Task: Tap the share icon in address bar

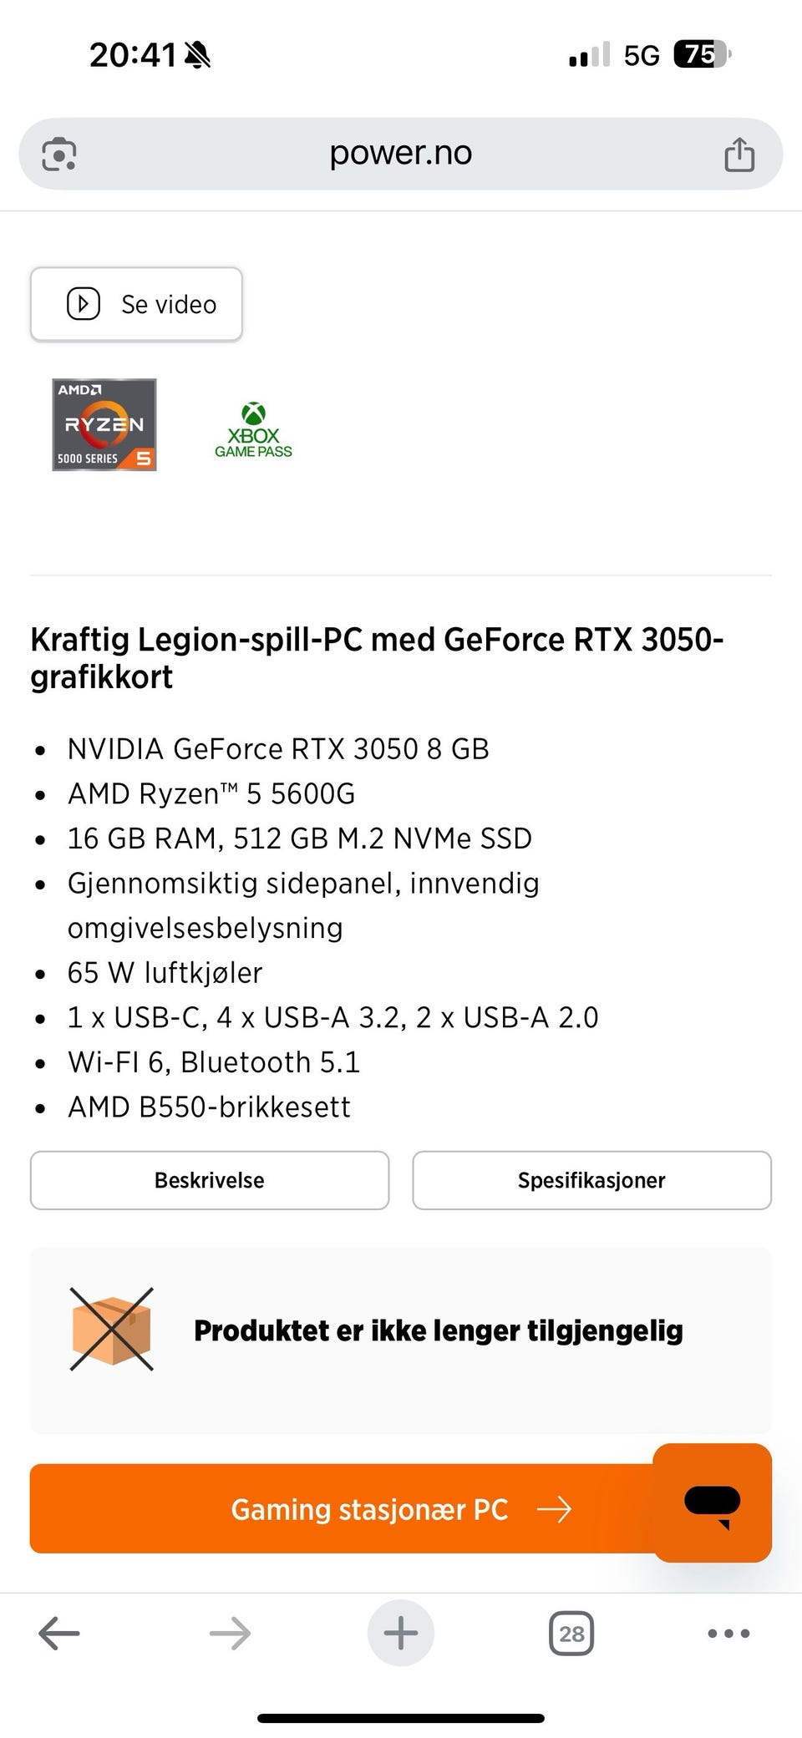Action: tap(739, 155)
